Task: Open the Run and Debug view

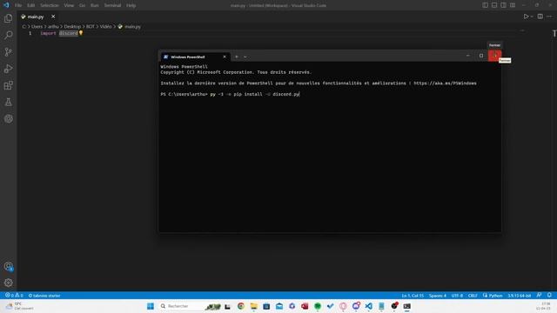Action: [x=8, y=69]
